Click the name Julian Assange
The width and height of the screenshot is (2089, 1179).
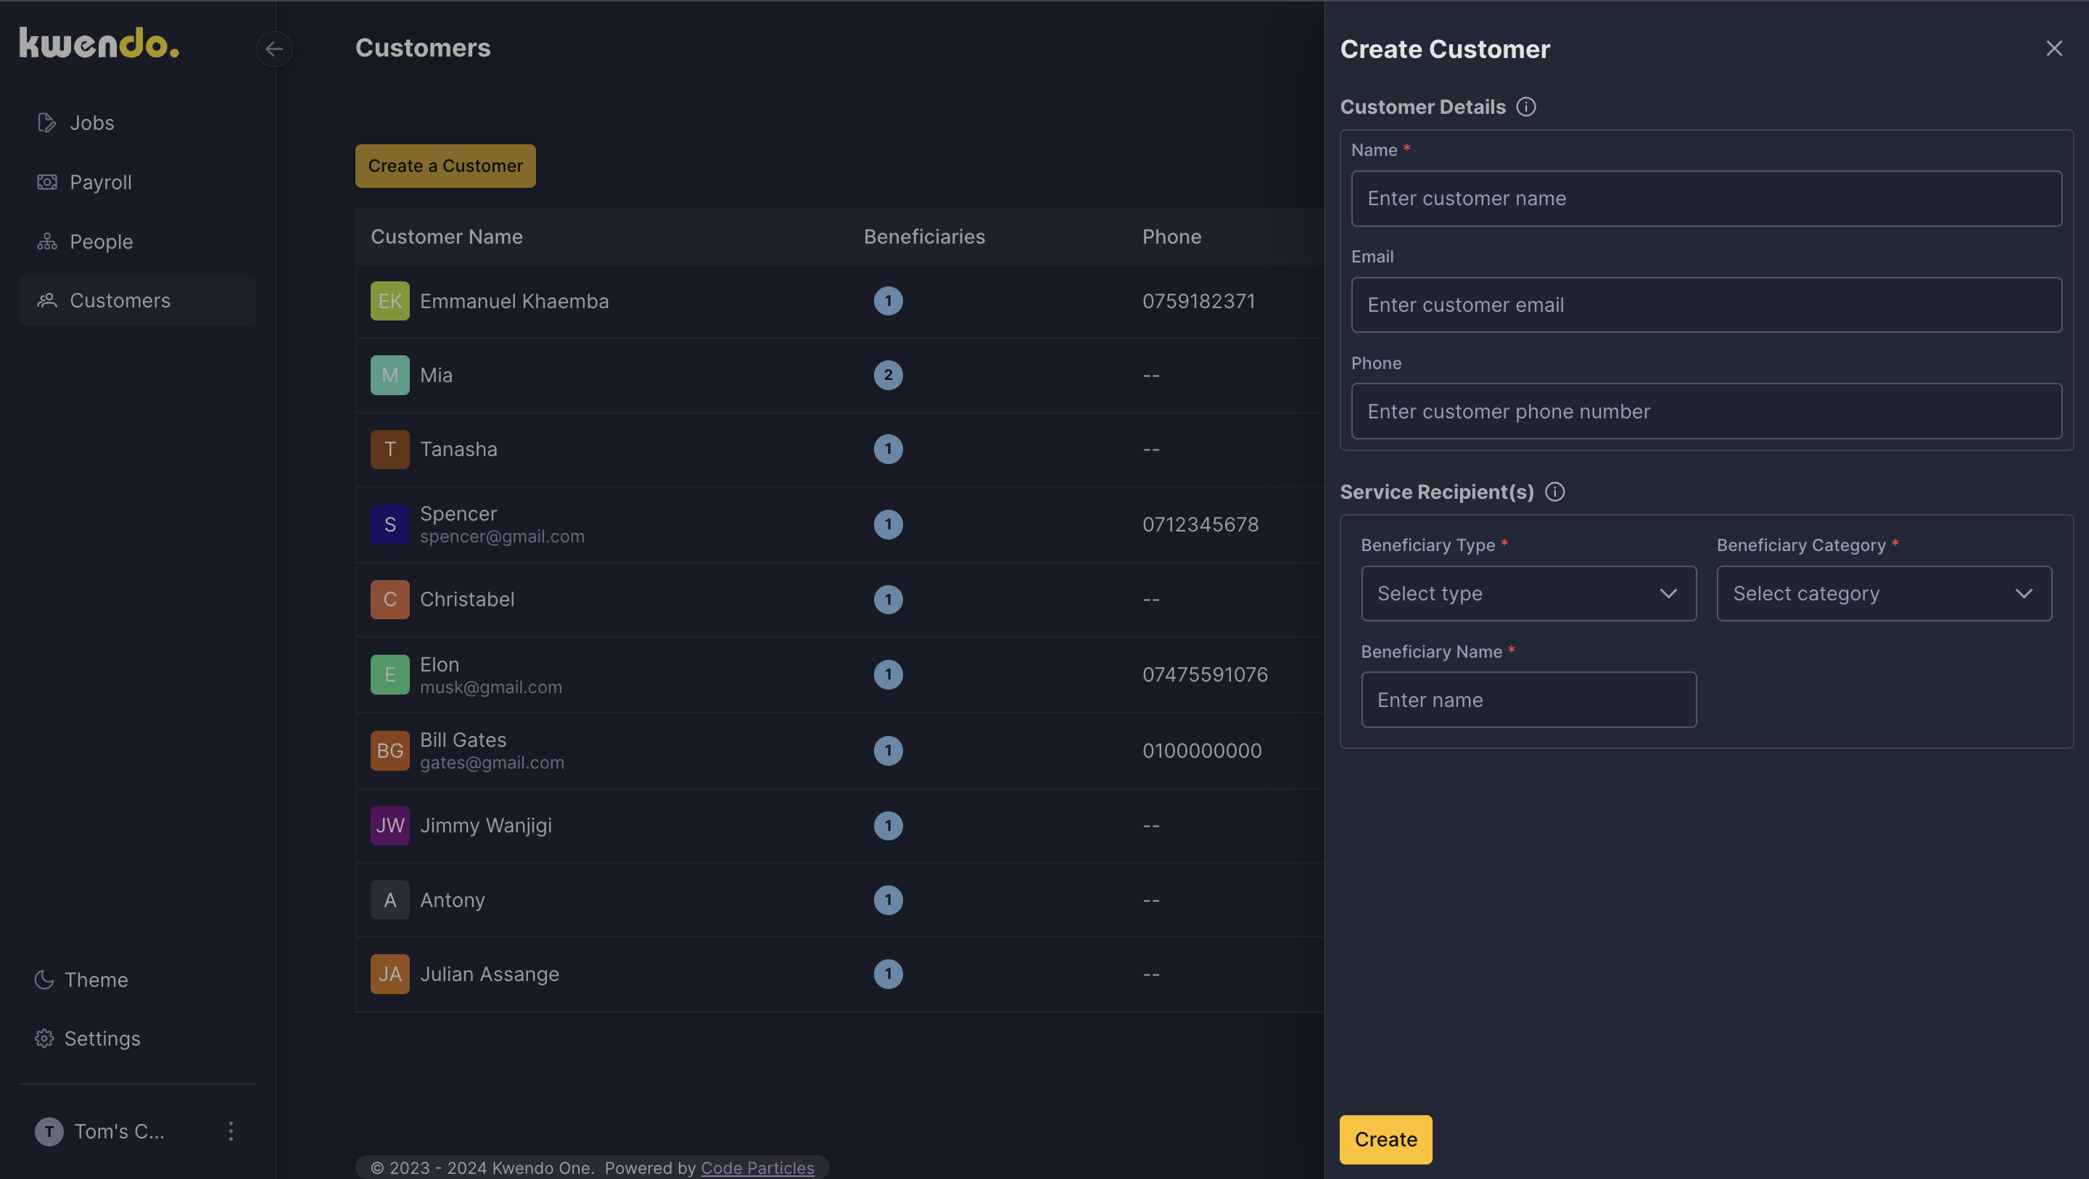[x=490, y=974]
